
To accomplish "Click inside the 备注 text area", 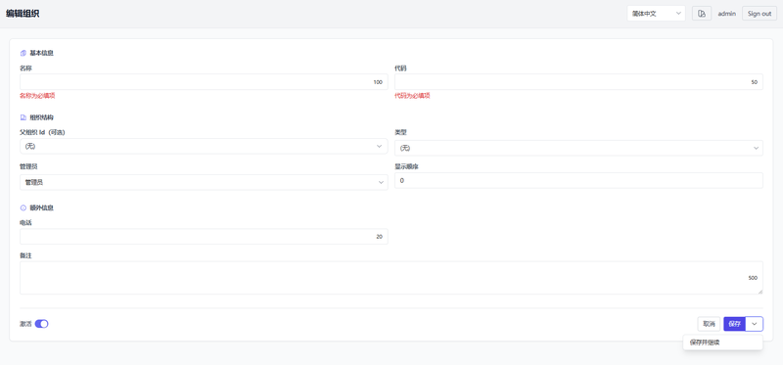I will (x=391, y=278).
